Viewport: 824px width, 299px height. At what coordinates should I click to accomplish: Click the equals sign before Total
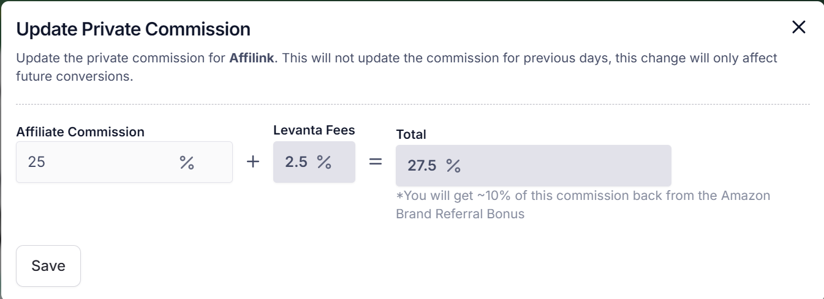coord(375,162)
